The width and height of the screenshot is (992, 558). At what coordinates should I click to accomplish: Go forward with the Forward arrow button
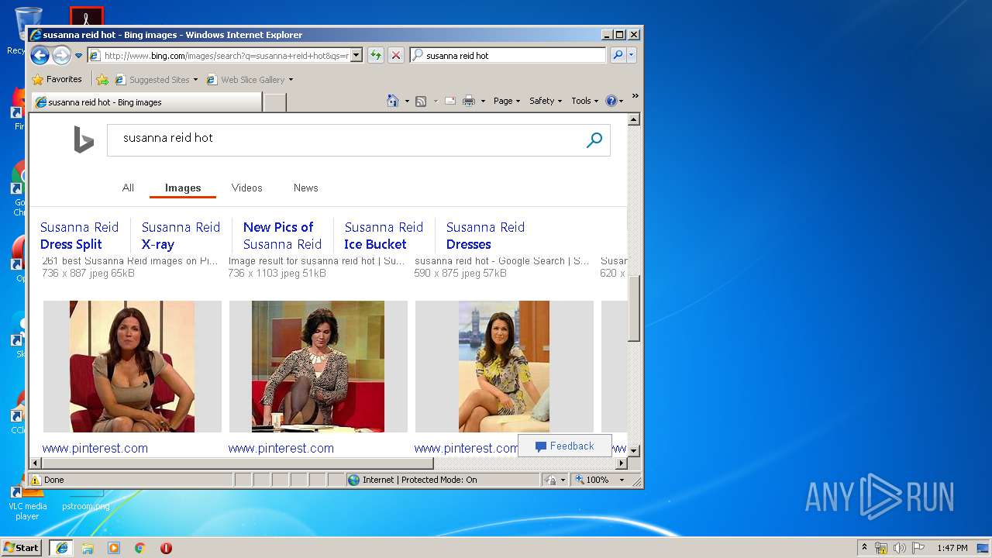pyautogui.click(x=61, y=55)
